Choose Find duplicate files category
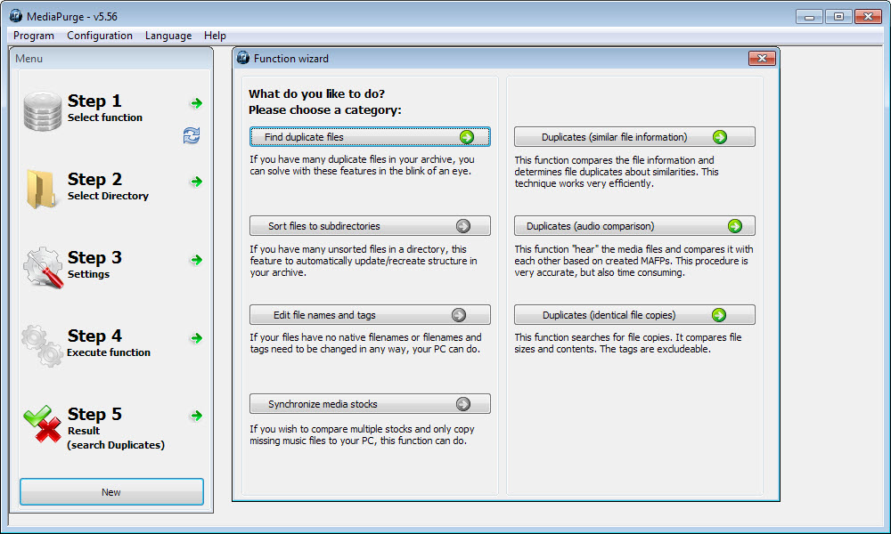The height and width of the screenshot is (534, 891). pos(370,137)
